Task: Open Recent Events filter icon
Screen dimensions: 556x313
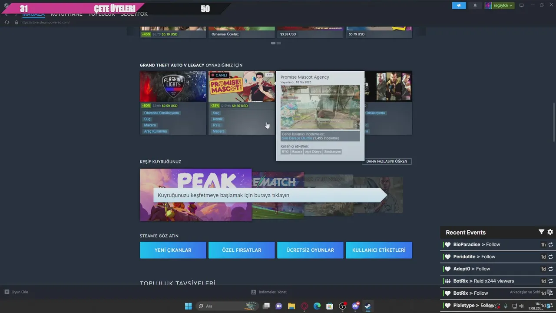Action: pyautogui.click(x=541, y=232)
